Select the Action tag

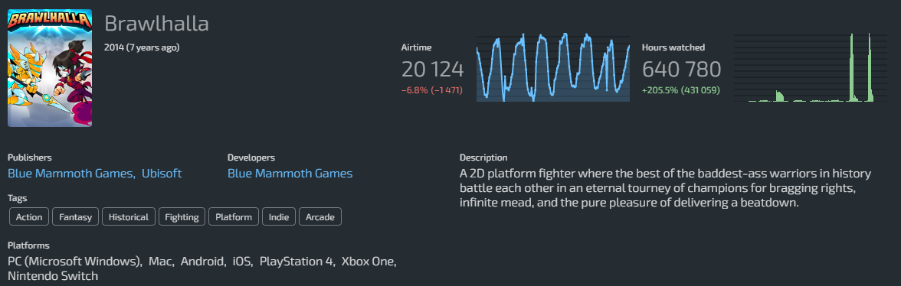(x=29, y=216)
